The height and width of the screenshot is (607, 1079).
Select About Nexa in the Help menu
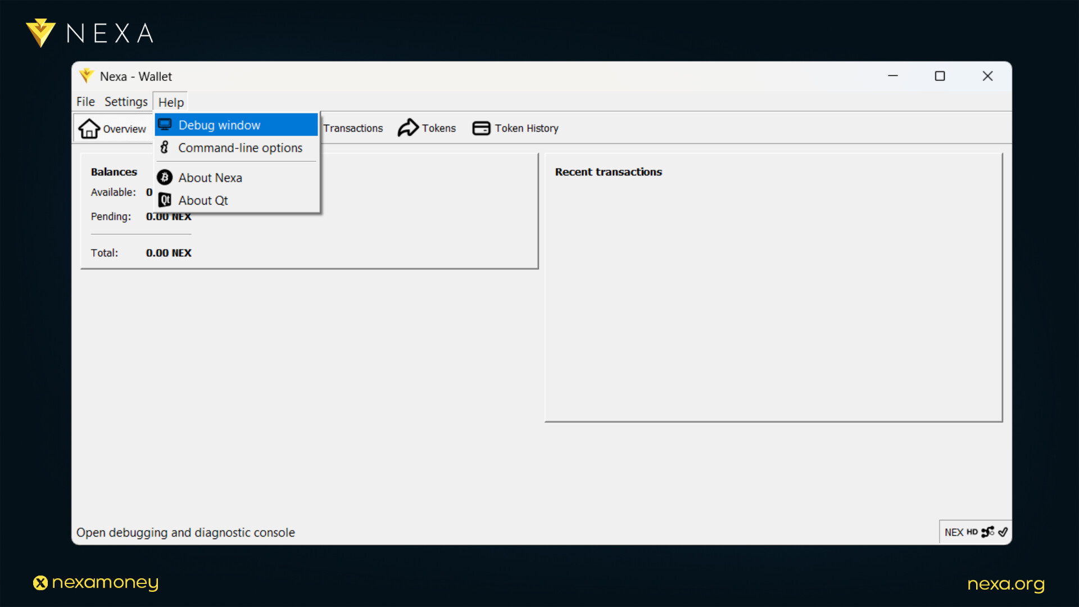pos(237,178)
